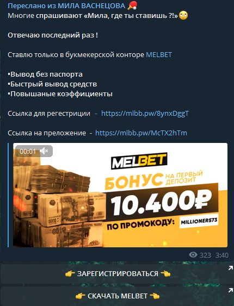This screenshot has height=306, width=234.
Task: Click the MELBET blue text link
Action: point(159,55)
